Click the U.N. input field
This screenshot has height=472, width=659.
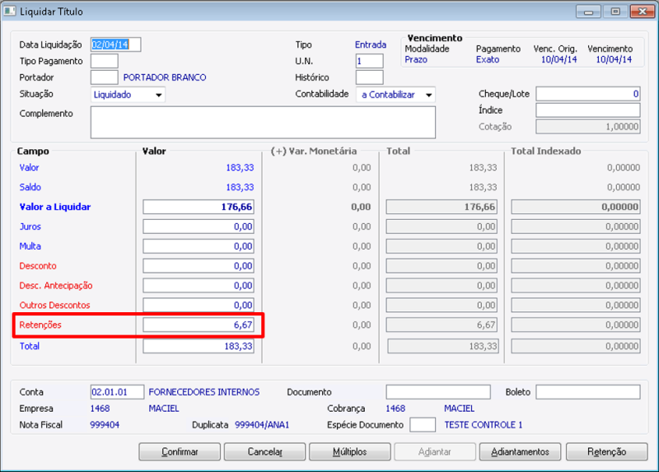(x=369, y=61)
